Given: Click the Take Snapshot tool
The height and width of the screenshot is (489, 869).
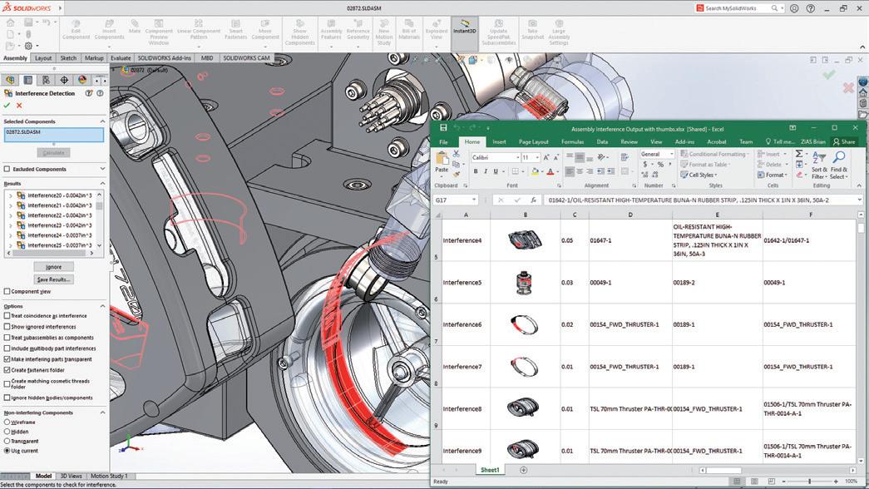Looking at the screenshot, I should [x=532, y=29].
